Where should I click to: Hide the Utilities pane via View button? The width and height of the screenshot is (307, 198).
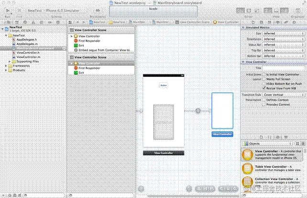click(284, 11)
